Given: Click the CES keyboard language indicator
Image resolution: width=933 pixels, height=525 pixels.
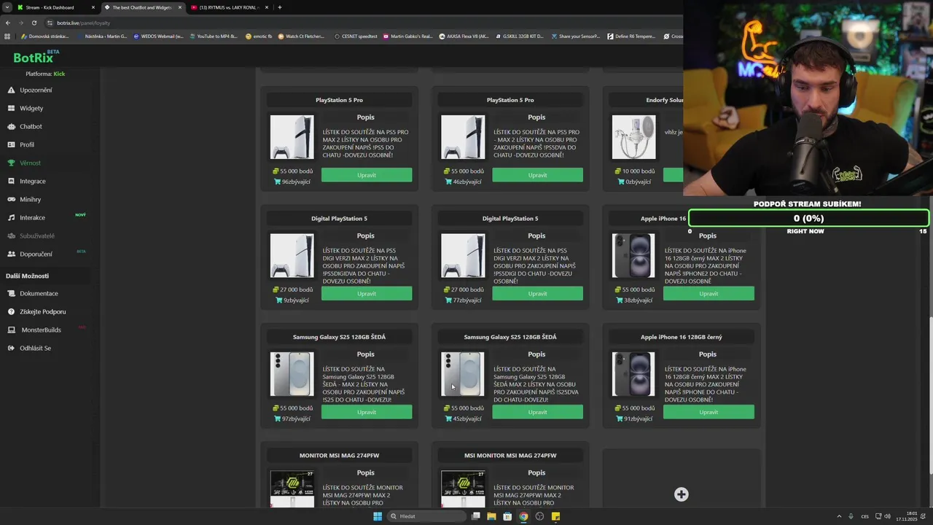Looking at the screenshot, I should click(x=865, y=516).
